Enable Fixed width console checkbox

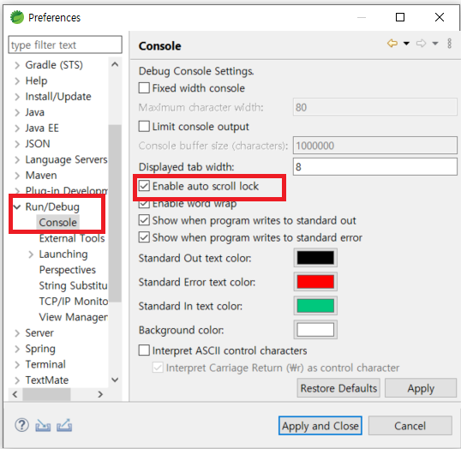[x=144, y=88]
